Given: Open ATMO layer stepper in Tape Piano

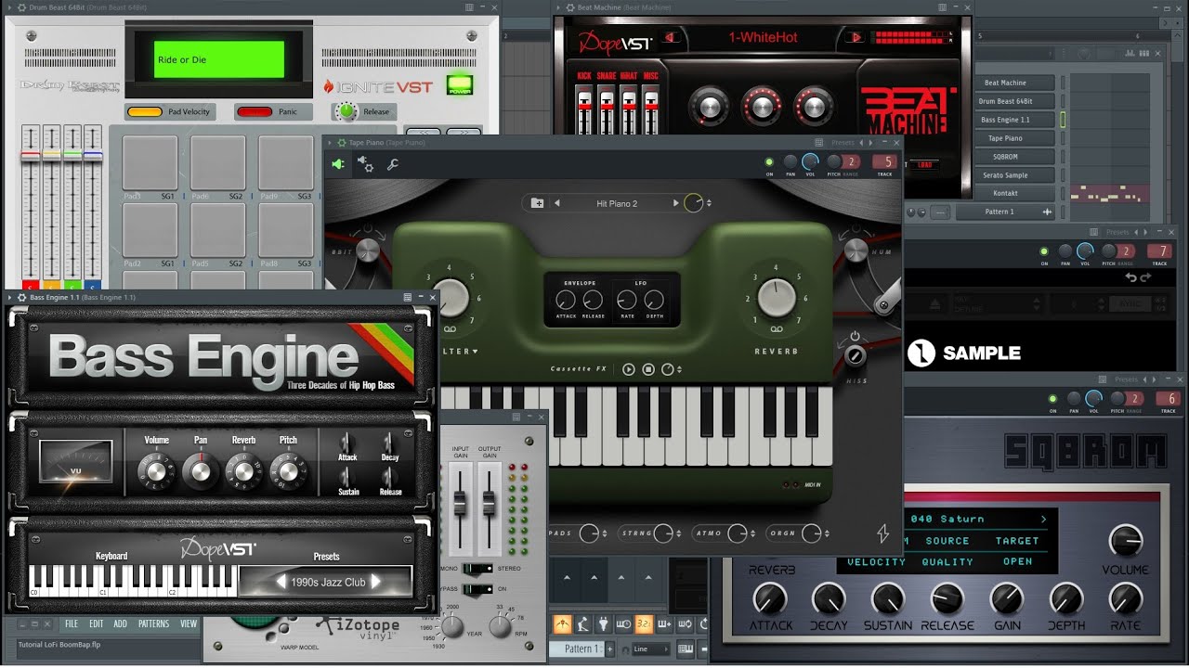Looking at the screenshot, I should point(751,533).
